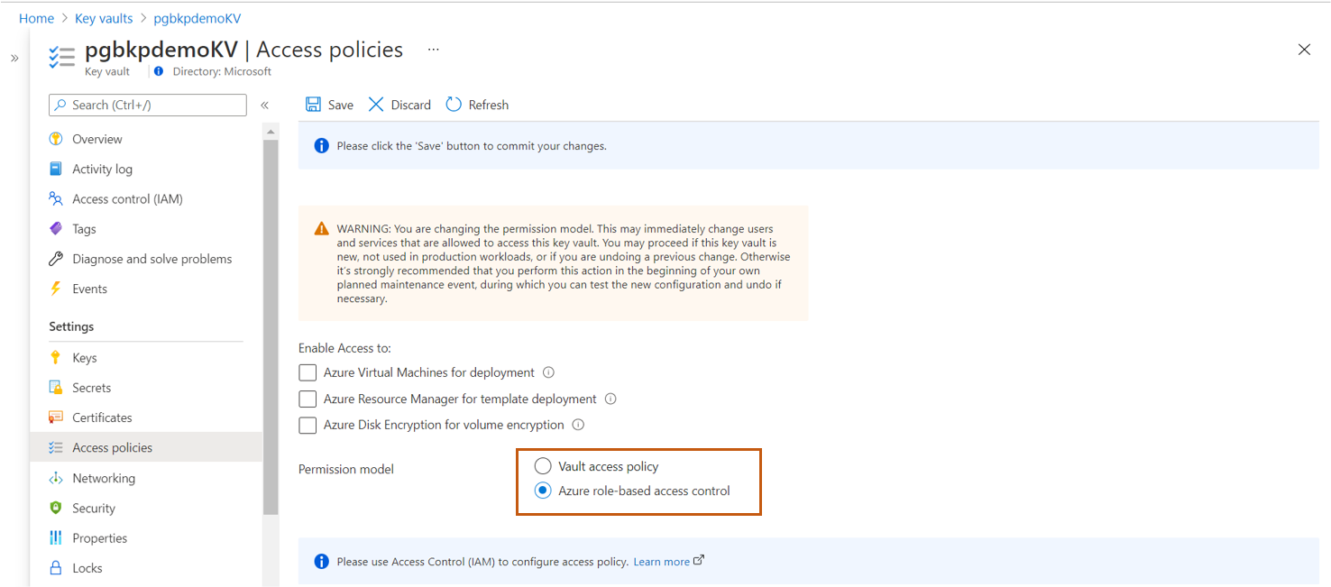The height and width of the screenshot is (587, 1331).
Task: Select Access policies in the sidebar
Action: pos(112,447)
